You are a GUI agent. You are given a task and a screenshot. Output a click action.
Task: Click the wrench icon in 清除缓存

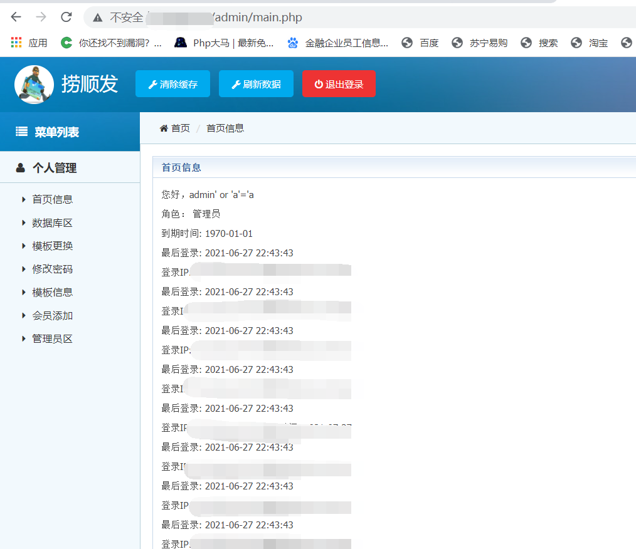[153, 84]
